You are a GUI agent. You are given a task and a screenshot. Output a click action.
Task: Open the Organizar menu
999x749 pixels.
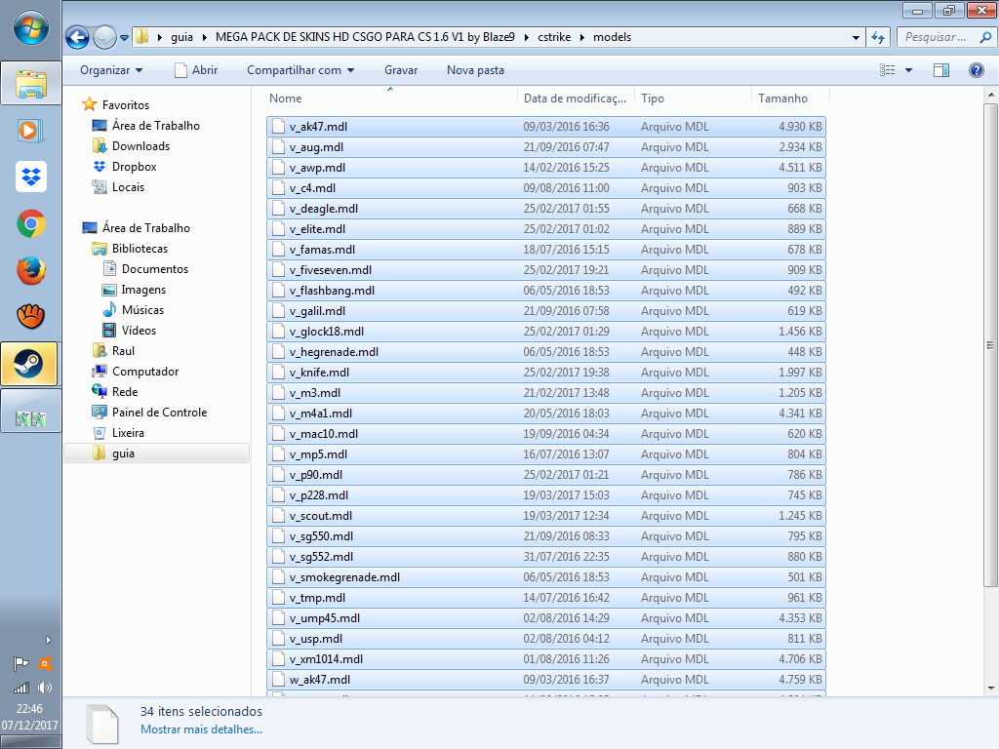pyautogui.click(x=111, y=70)
